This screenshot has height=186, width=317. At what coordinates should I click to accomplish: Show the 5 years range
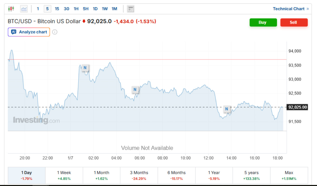[251, 175]
